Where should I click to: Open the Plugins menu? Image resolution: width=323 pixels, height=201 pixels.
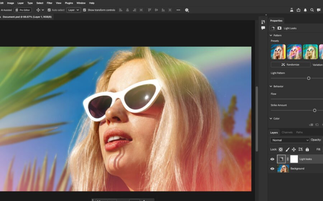tap(69, 3)
